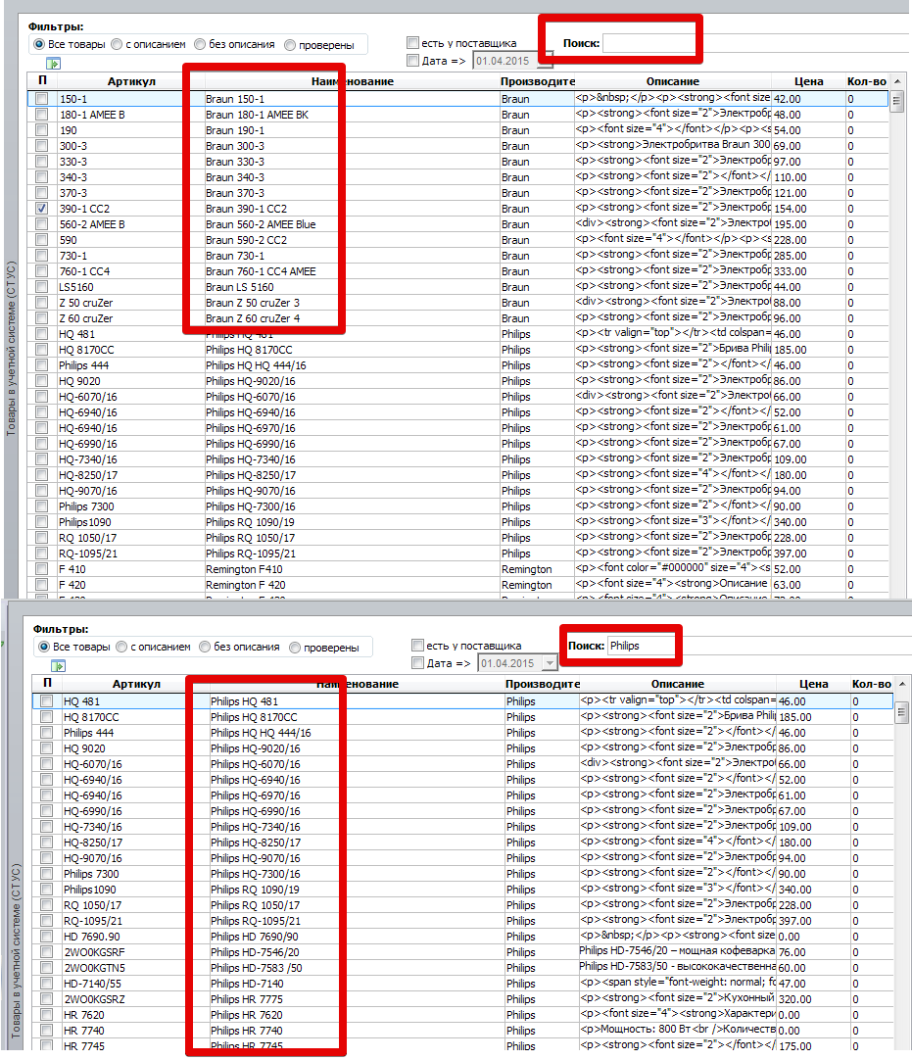The width and height of the screenshot is (912, 1060).
Task: Enable 'Дата =>' checkbox in the Philips-search panel
Action: point(418,662)
